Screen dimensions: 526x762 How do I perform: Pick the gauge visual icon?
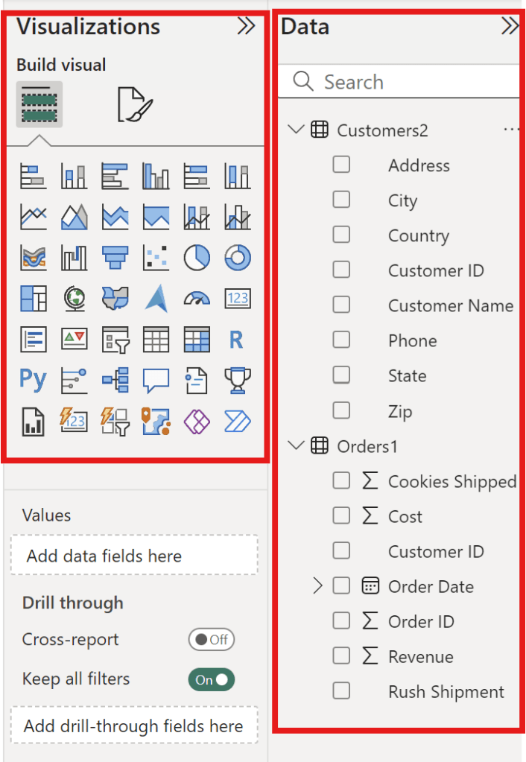(x=197, y=299)
